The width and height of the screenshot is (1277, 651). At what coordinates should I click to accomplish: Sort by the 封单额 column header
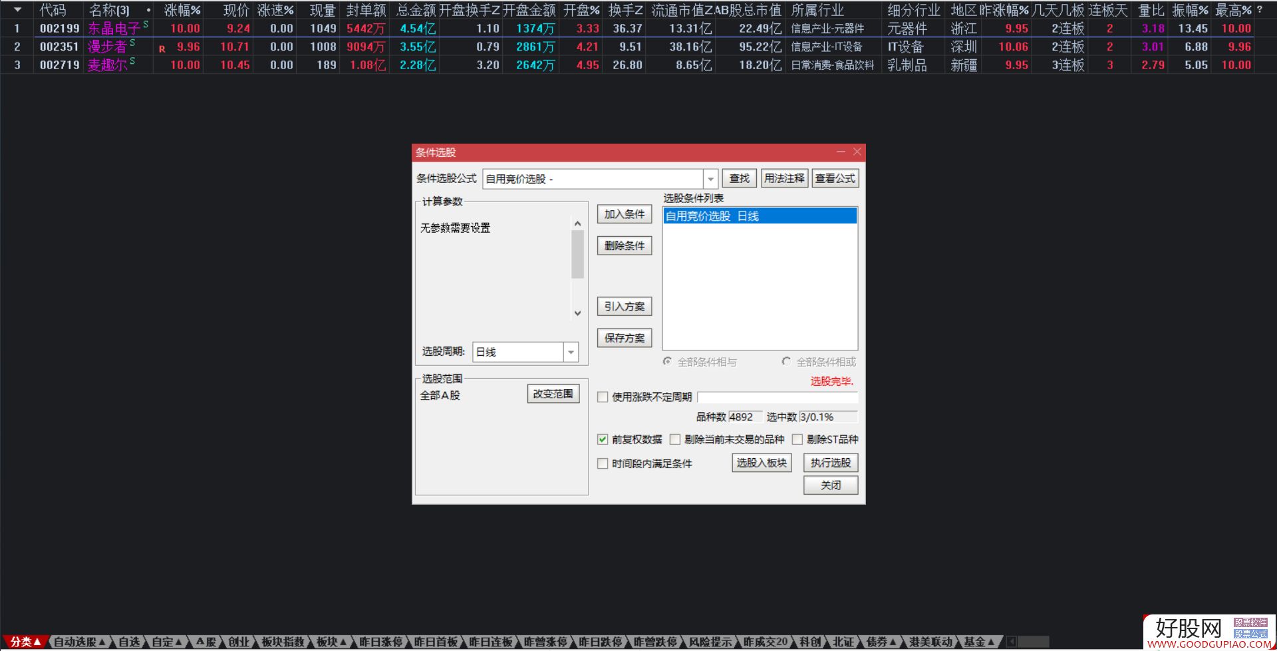[x=366, y=10]
